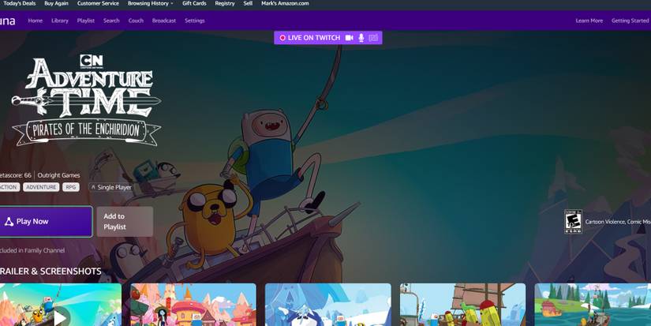The width and height of the screenshot is (651, 326).
Task: Click the Luna logo
Action: (7, 21)
